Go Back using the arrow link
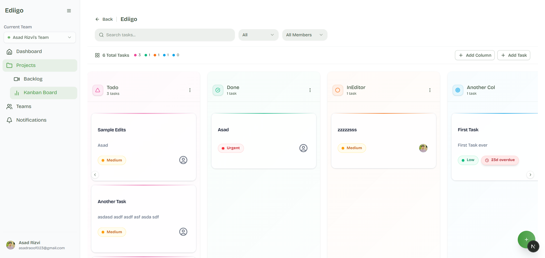The image size is (545, 258). pos(104,19)
